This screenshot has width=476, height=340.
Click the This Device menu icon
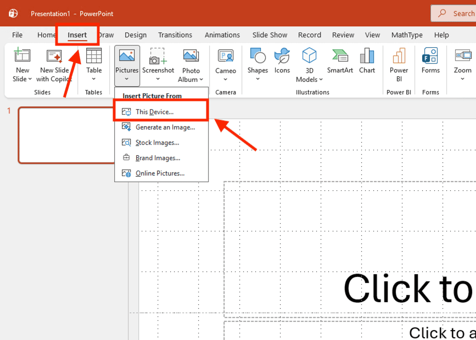(x=126, y=112)
